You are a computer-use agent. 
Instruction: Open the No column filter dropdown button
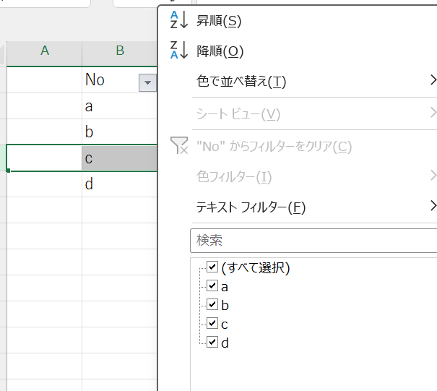[147, 82]
